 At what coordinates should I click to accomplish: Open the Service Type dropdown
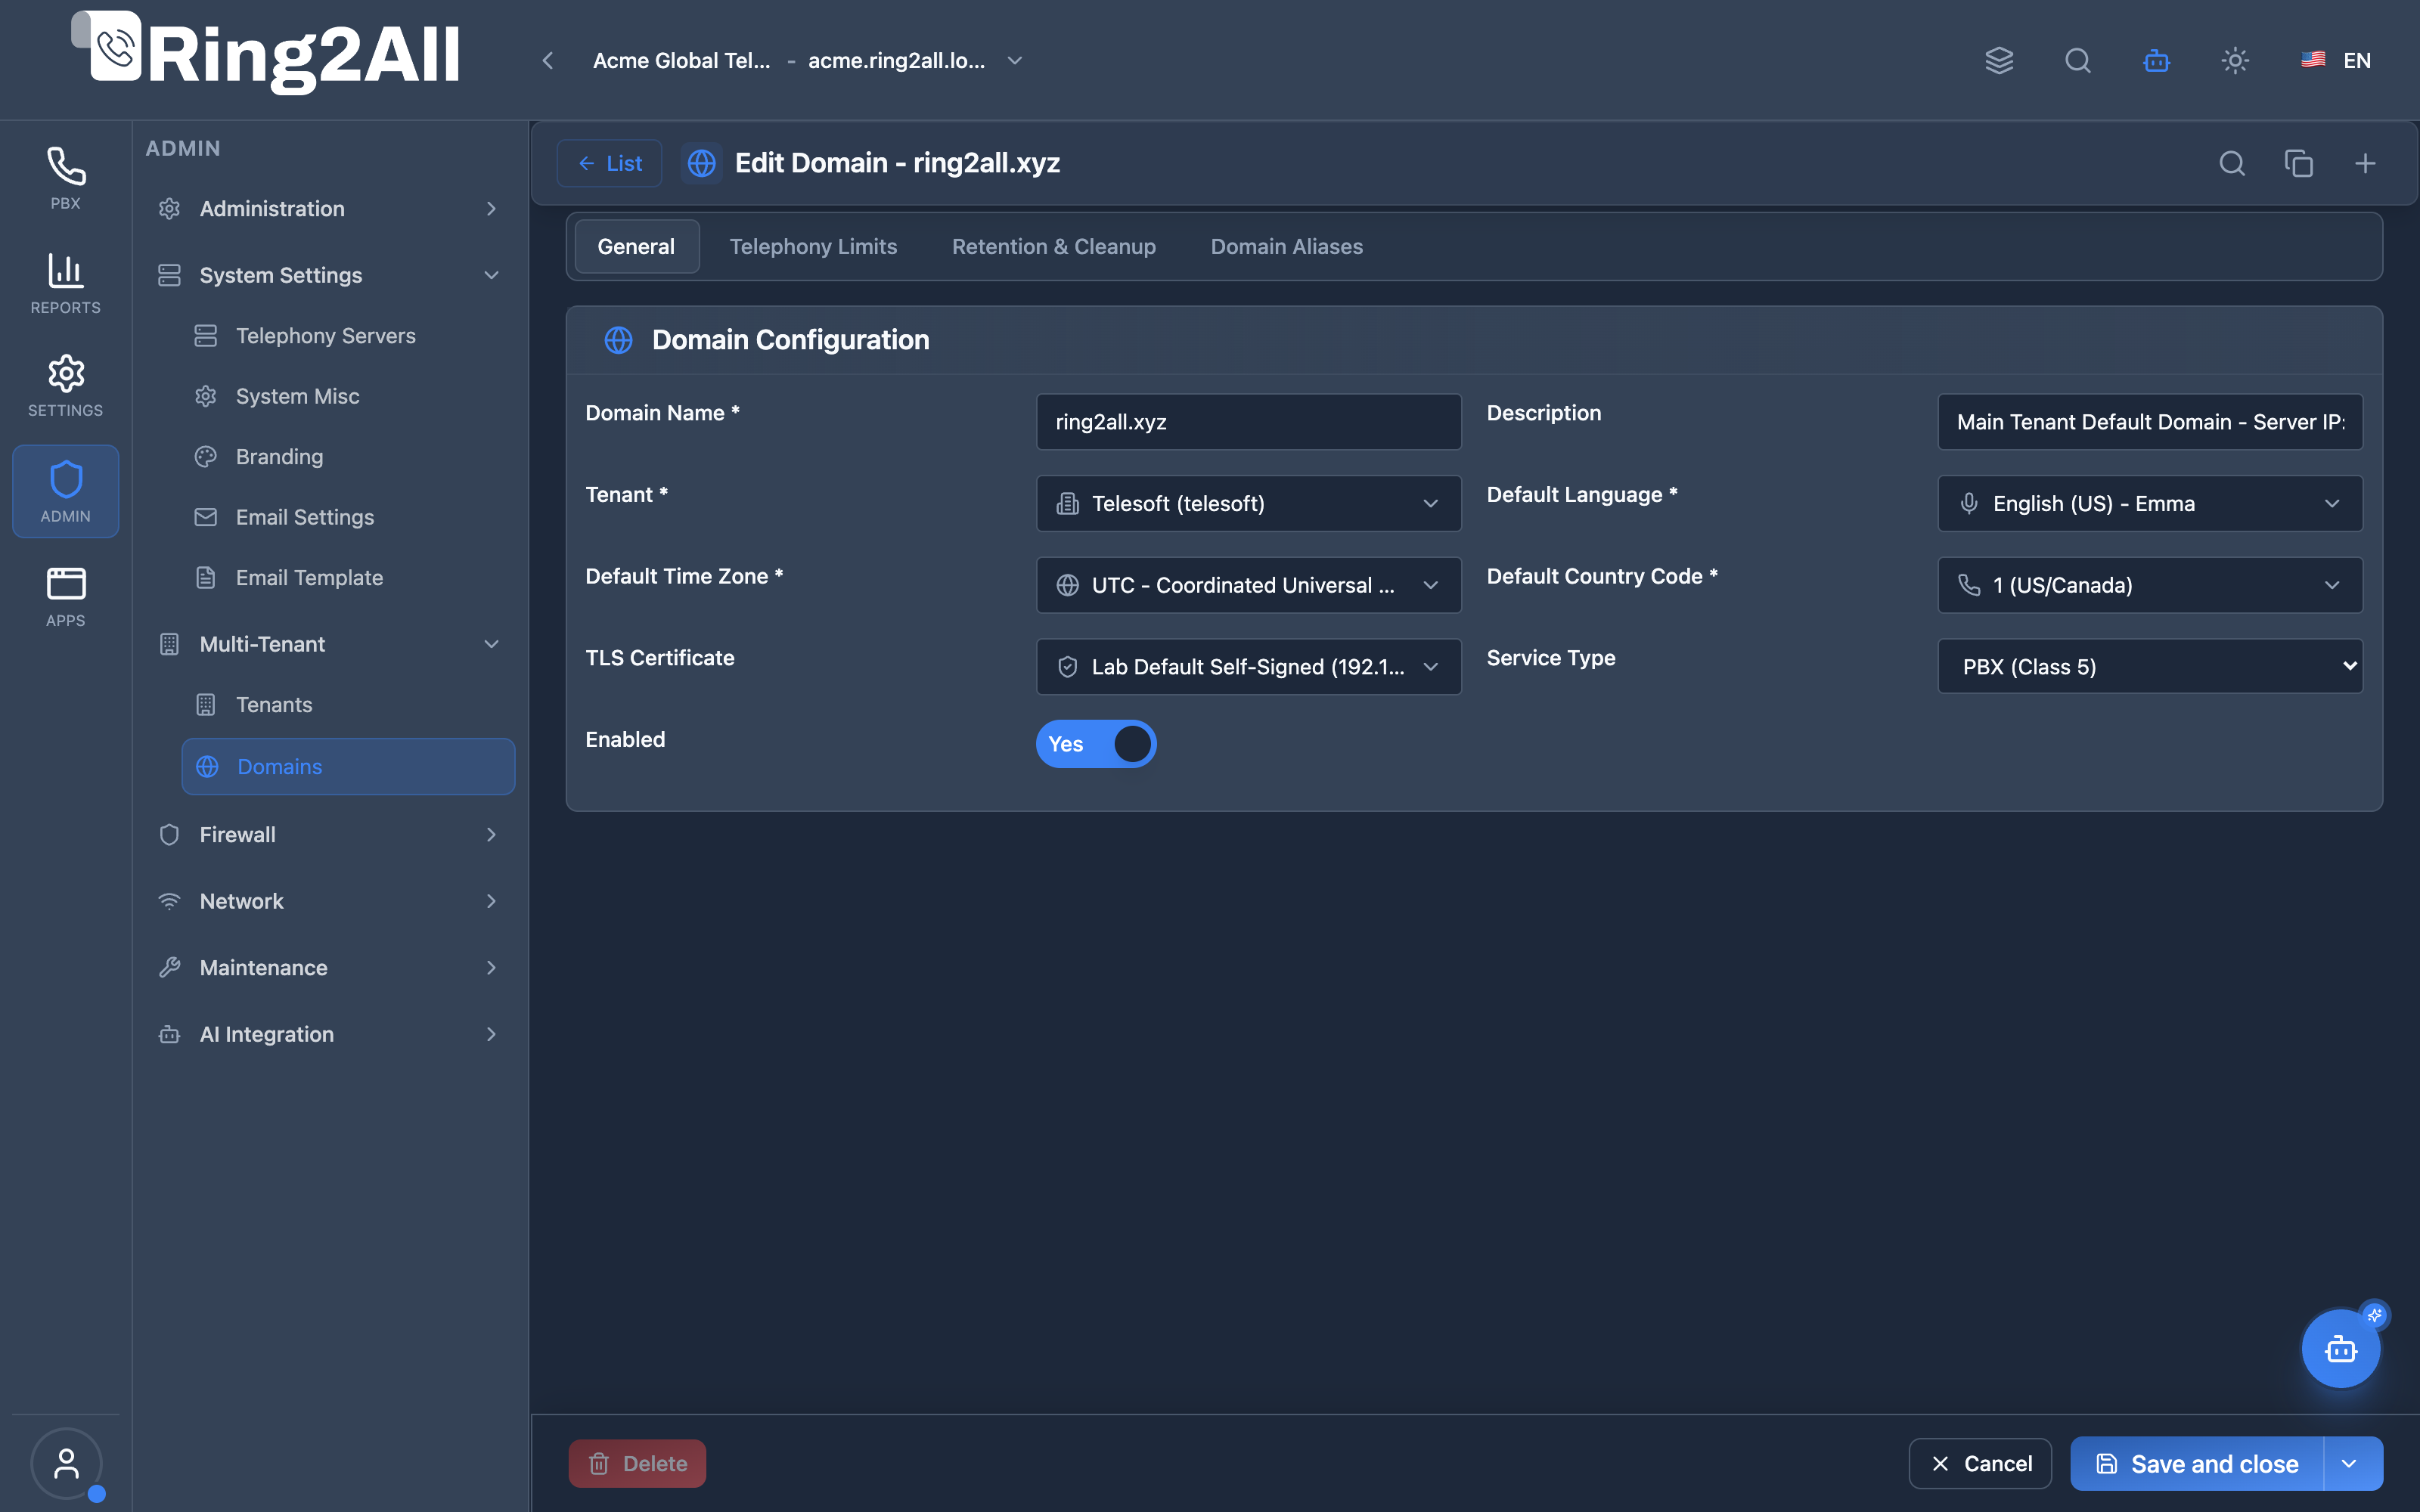[2150, 667]
